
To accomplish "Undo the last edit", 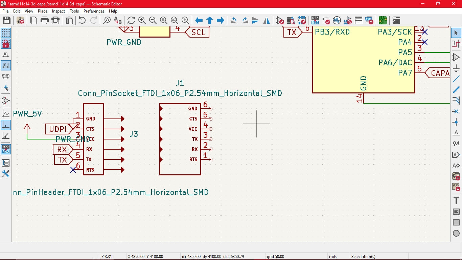I will 82,20.
